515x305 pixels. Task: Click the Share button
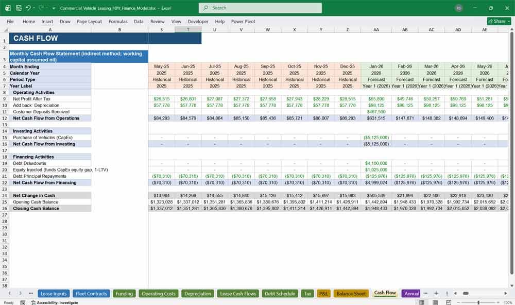(499, 21)
